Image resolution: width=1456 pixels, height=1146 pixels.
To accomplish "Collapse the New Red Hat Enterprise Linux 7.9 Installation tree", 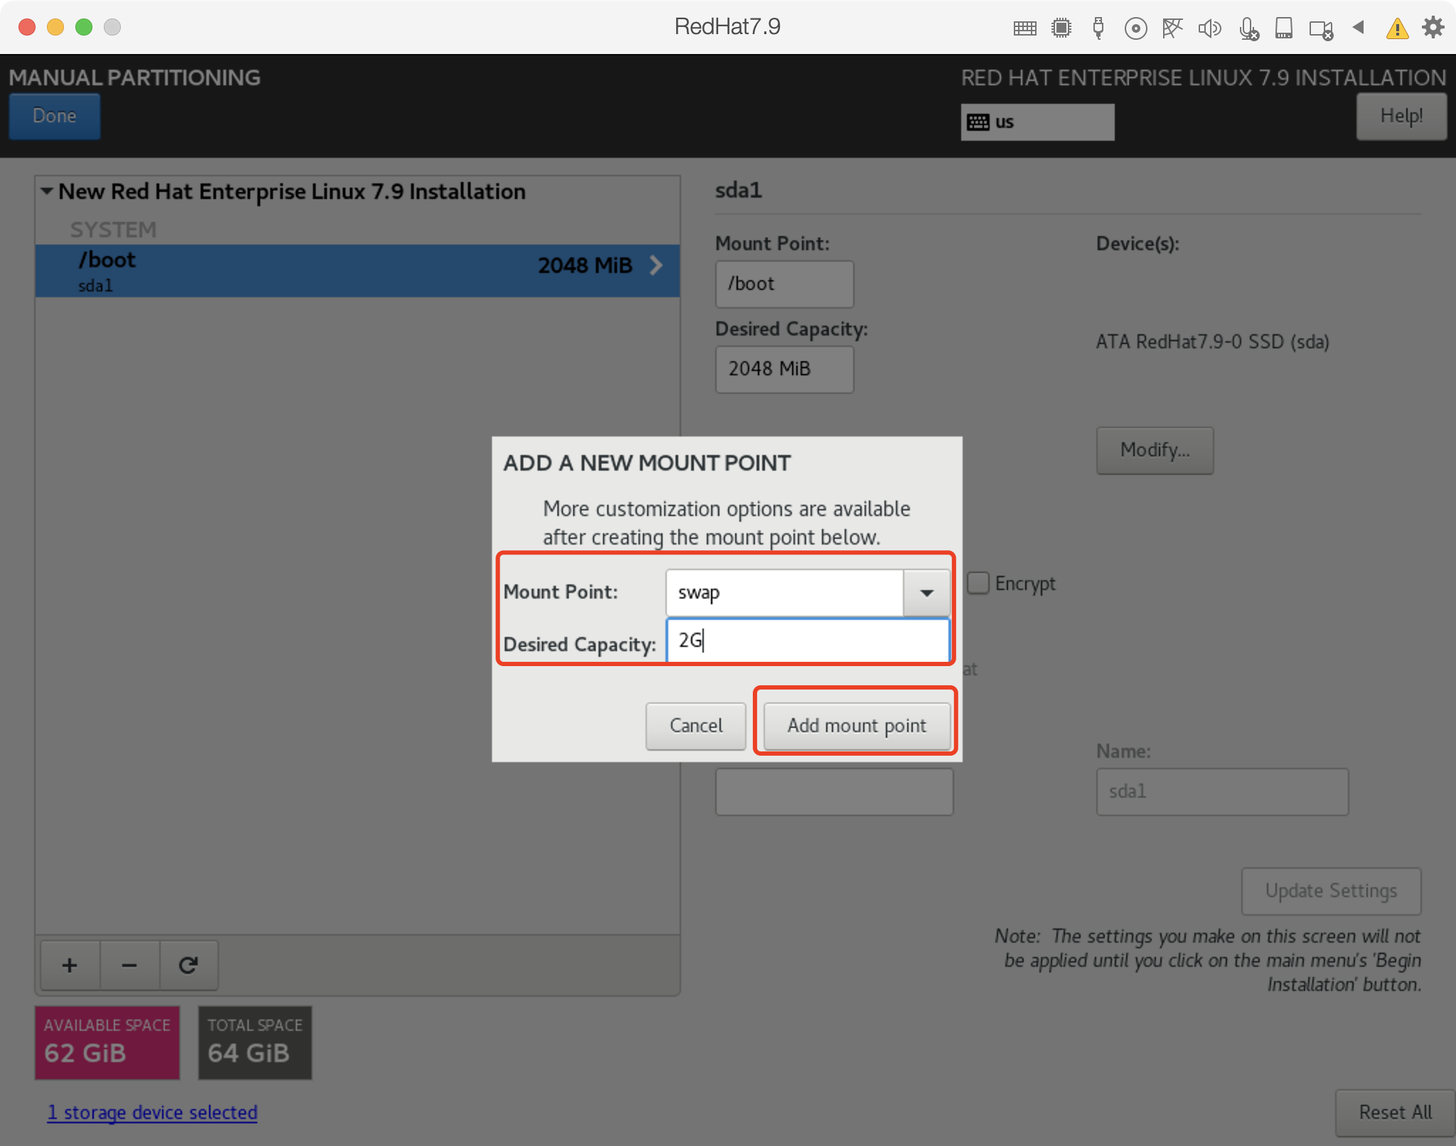I will click(x=47, y=191).
